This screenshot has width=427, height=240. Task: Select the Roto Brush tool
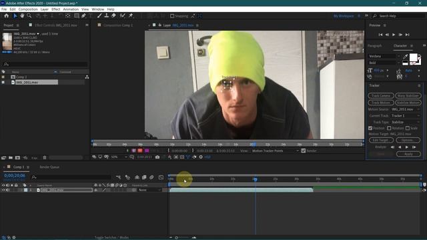pos(122,16)
